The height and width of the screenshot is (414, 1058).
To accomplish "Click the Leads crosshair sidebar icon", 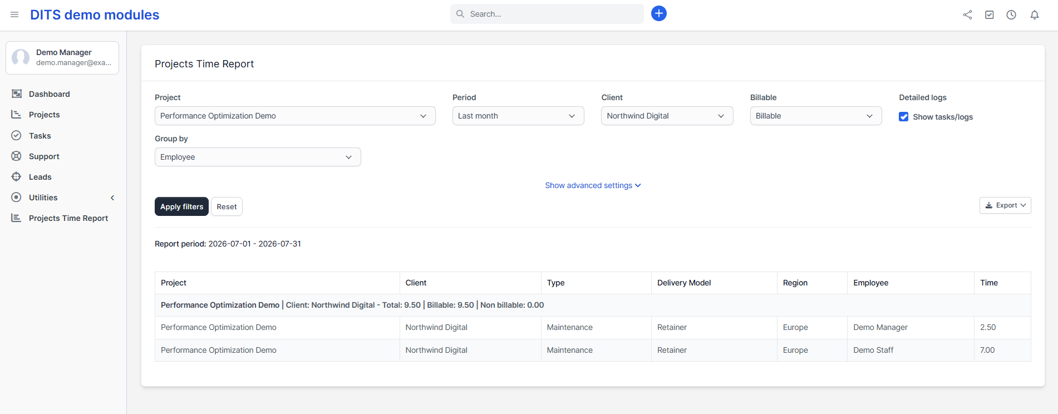I will coord(17,177).
